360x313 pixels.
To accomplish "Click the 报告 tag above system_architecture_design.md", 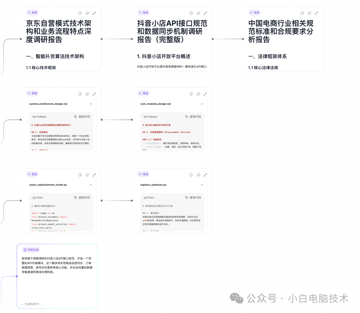I will click(x=32, y=93).
